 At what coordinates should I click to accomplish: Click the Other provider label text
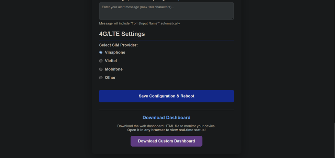point(110,78)
